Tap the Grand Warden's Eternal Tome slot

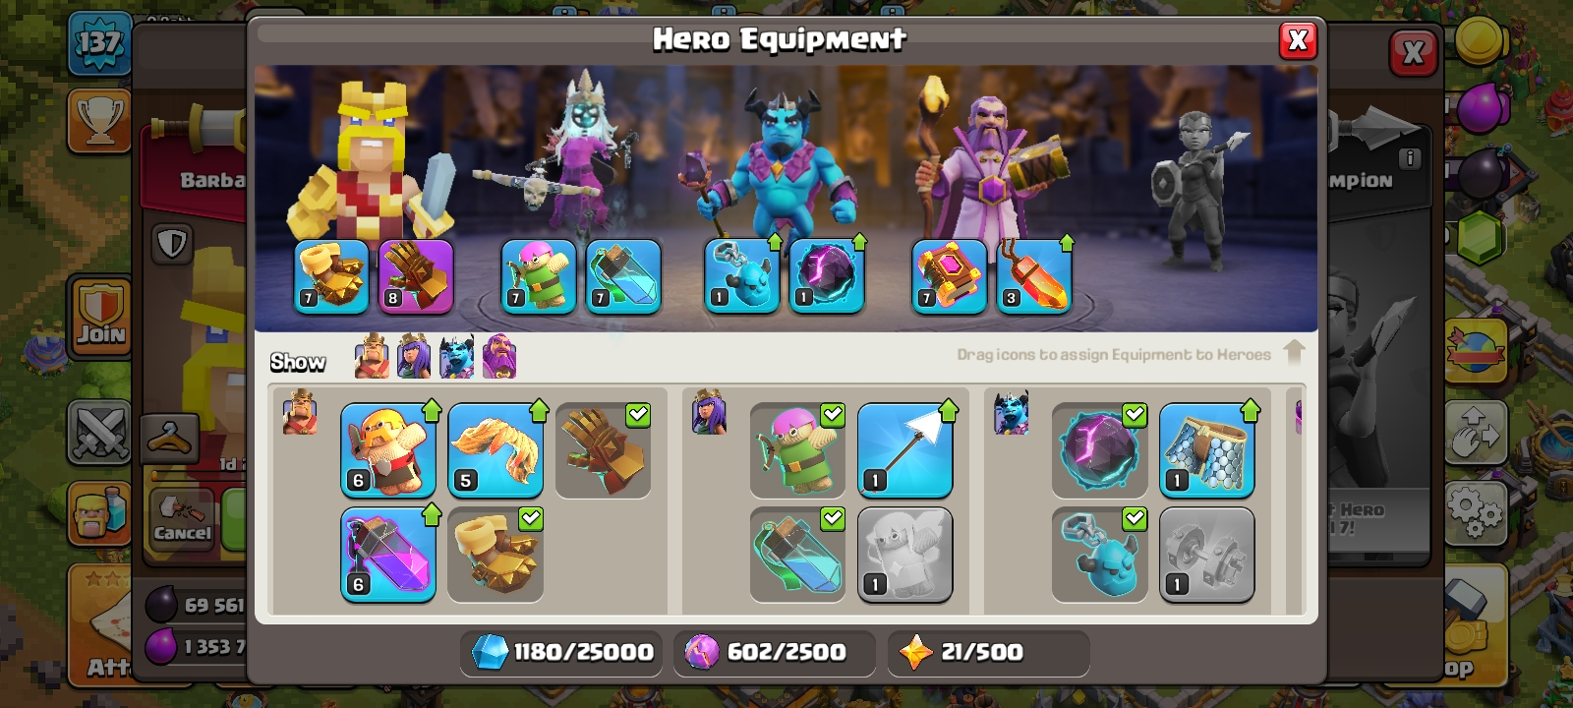(949, 276)
